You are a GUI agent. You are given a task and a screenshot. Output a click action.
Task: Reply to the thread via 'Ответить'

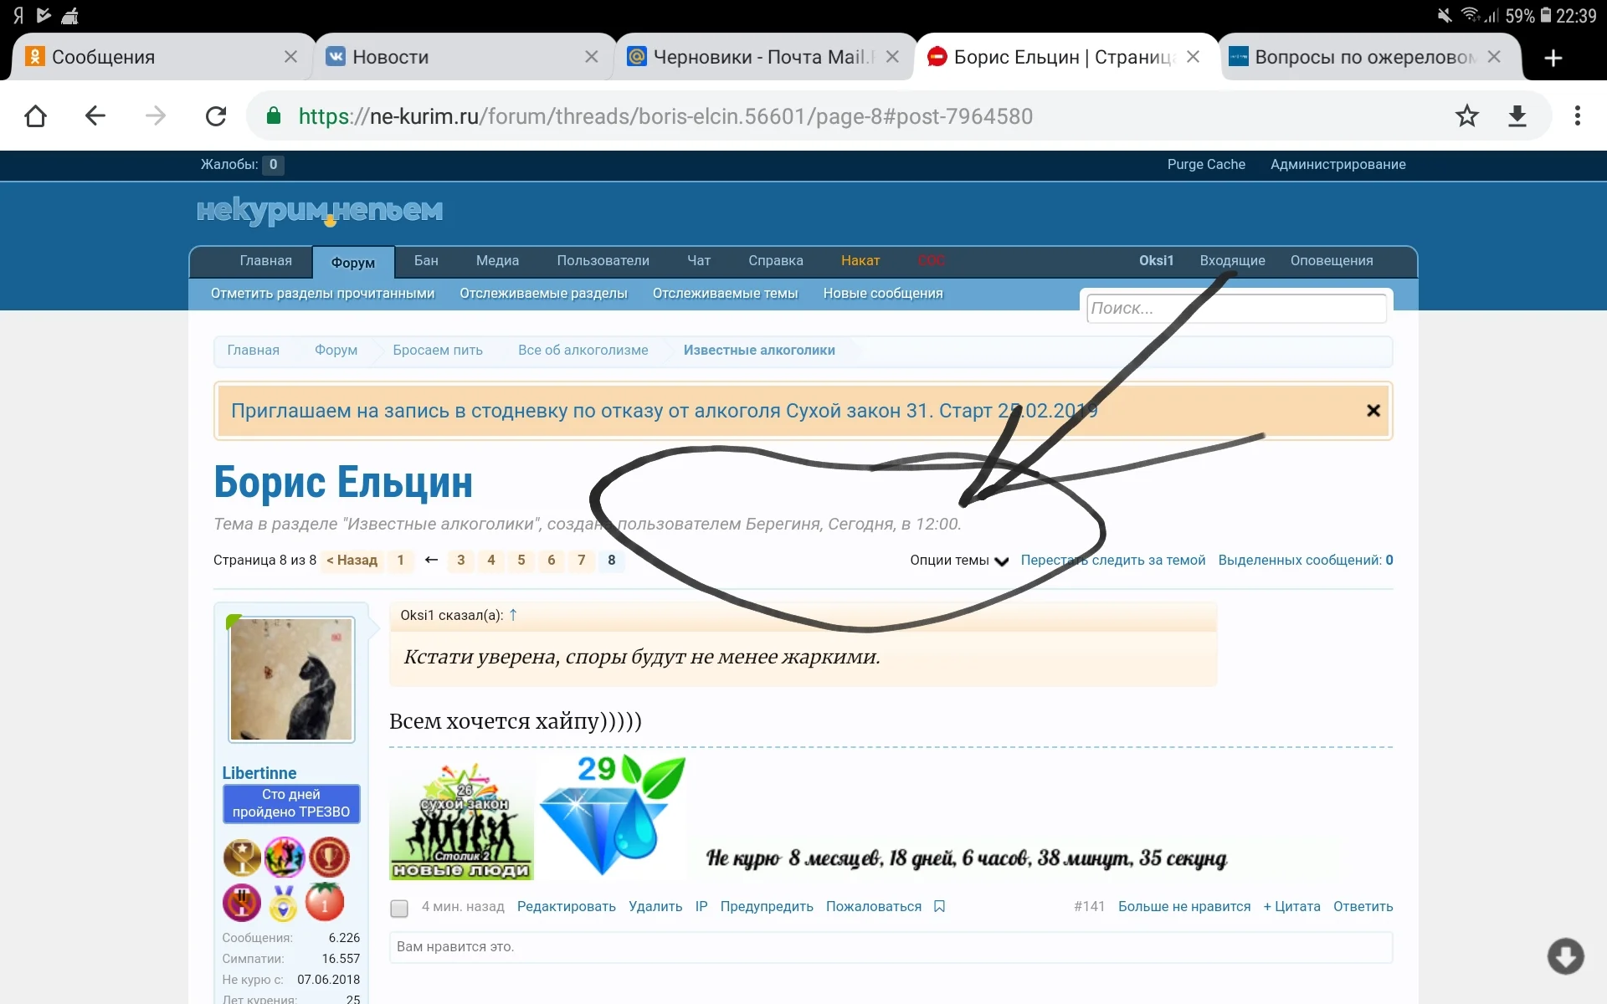(x=1363, y=906)
